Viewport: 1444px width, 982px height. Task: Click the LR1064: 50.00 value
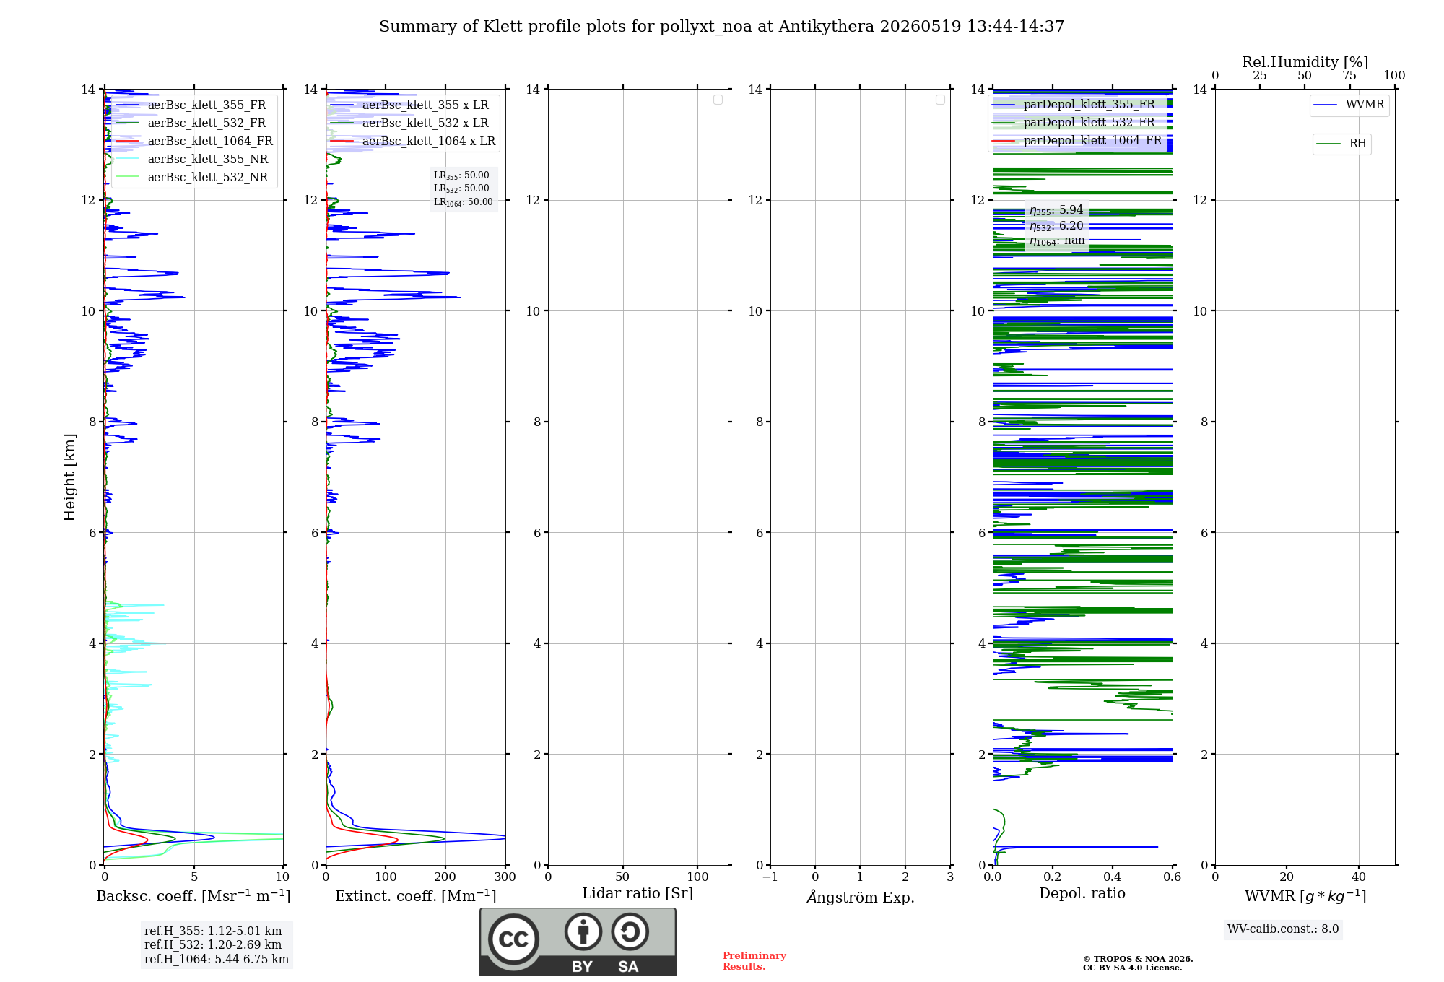pos(464,202)
